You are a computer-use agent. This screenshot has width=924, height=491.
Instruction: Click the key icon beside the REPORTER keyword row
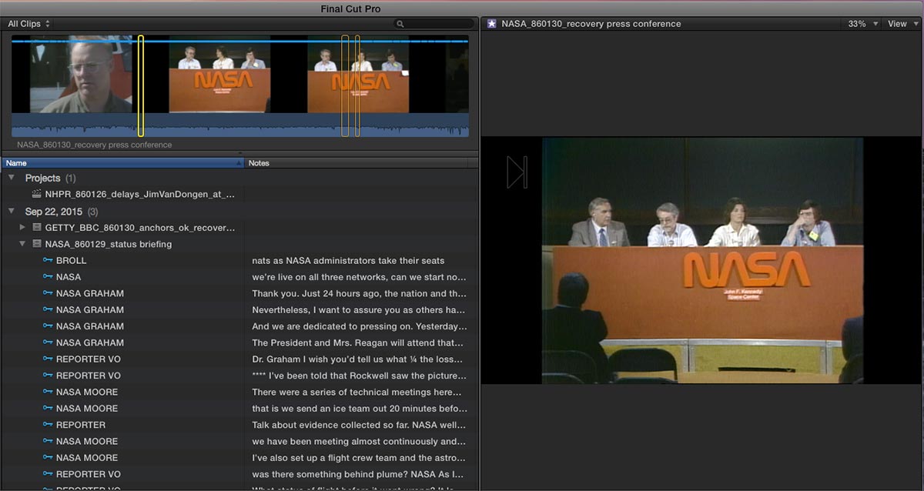click(x=48, y=425)
